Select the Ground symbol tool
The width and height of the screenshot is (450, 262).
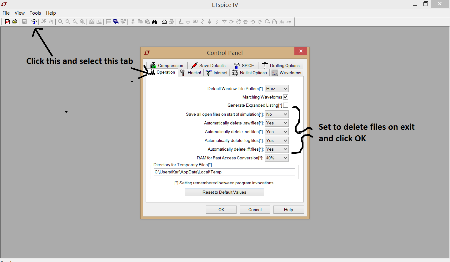pyautogui.click(x=188, y=22)
